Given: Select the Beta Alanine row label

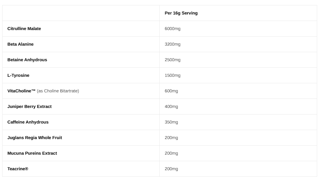Looking at the screenshot, I should [x=21, y=44].
